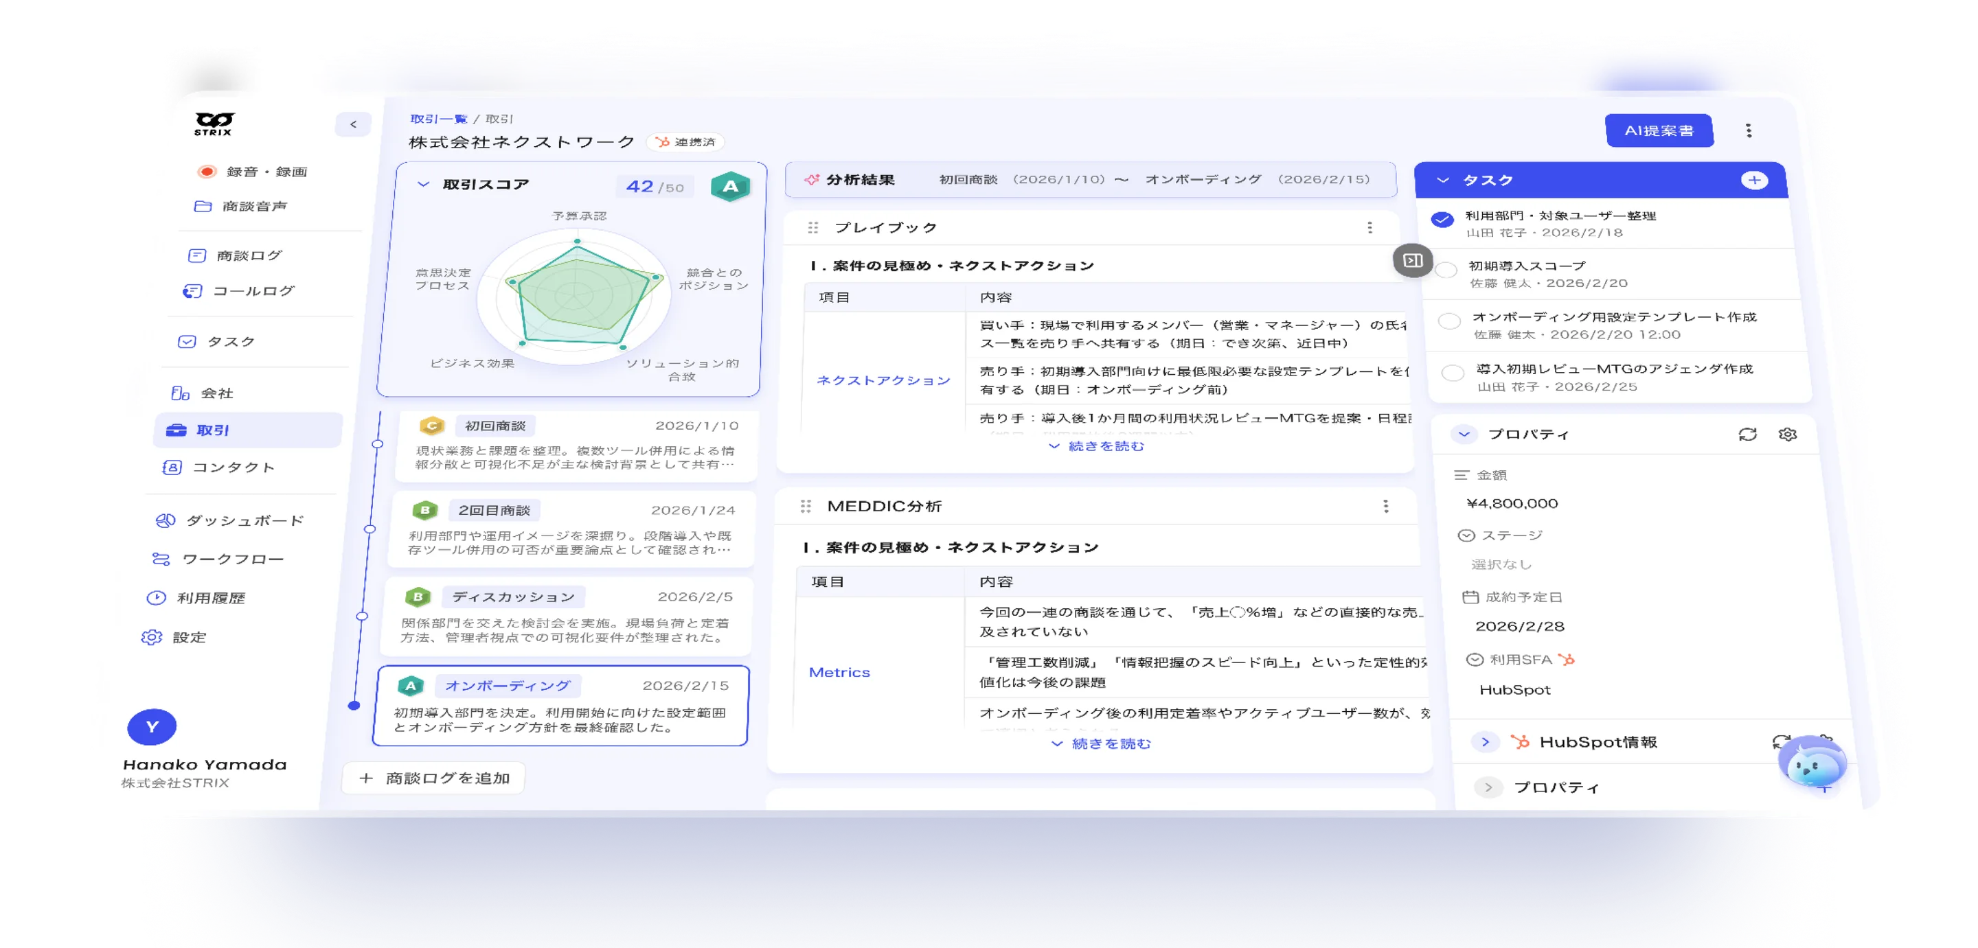Expand MEDDIC分析 with 続きを読む

[1101, 743]
